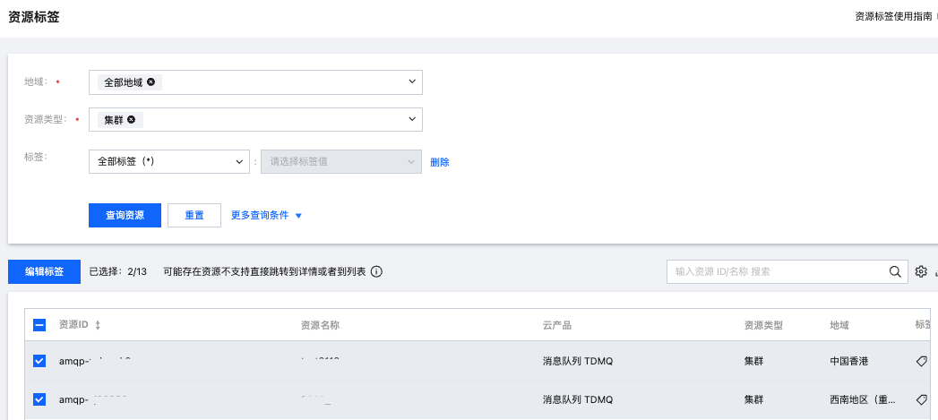The height and width of the screenshot is (420, 938).
Task: Expand 更多查询条件 options
Action: [267, 216]
